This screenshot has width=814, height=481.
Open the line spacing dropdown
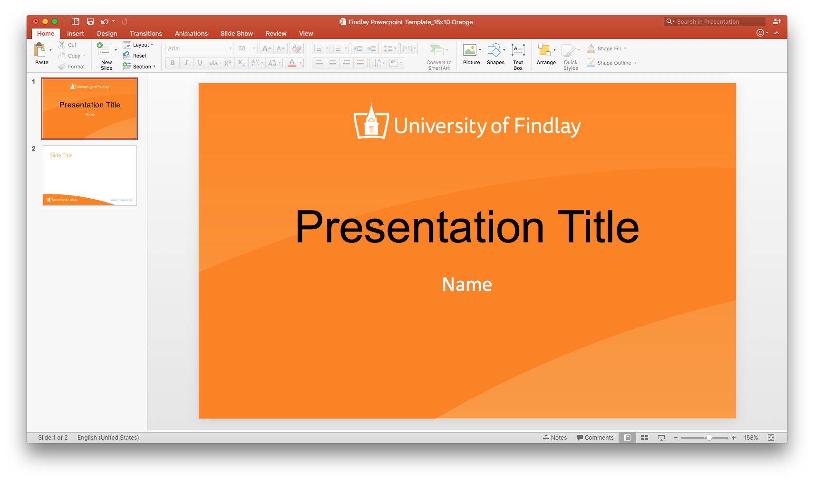[389, 48]
